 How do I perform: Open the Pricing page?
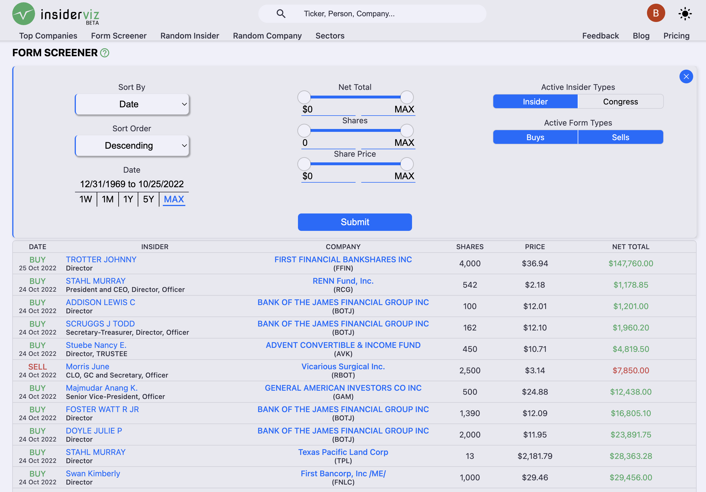point(676,36)
